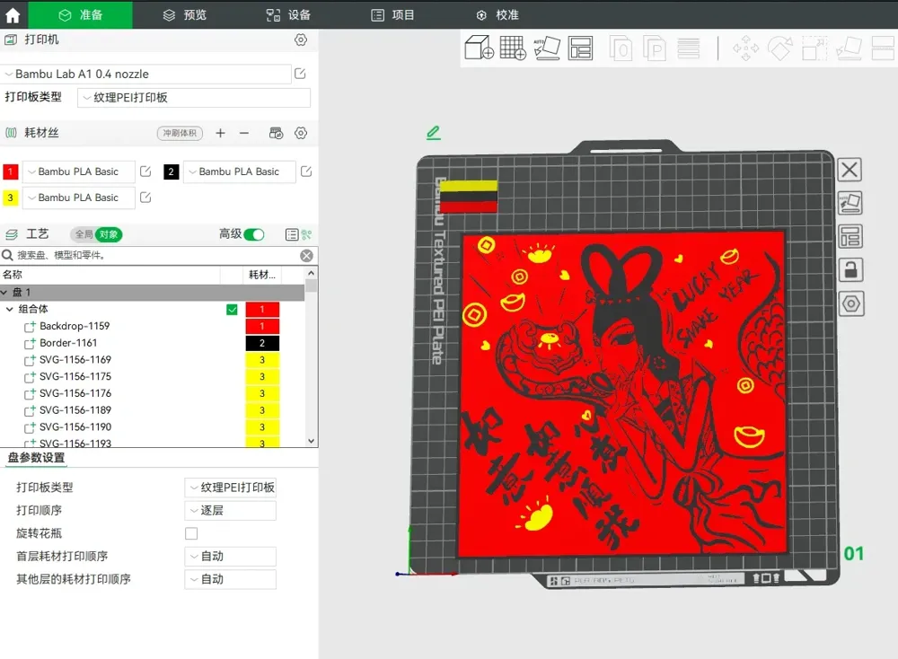Open the 设备 (Device) tab
This screenshot has width=898, height=659.
(288, 15)
